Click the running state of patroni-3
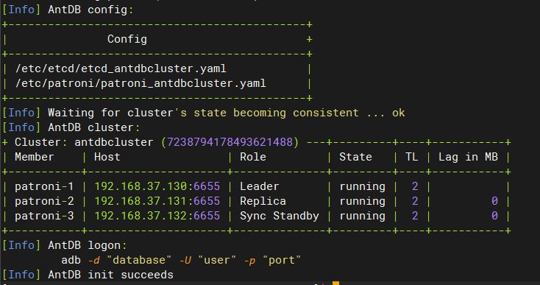The image size is (540, 285). pos(362,216)
